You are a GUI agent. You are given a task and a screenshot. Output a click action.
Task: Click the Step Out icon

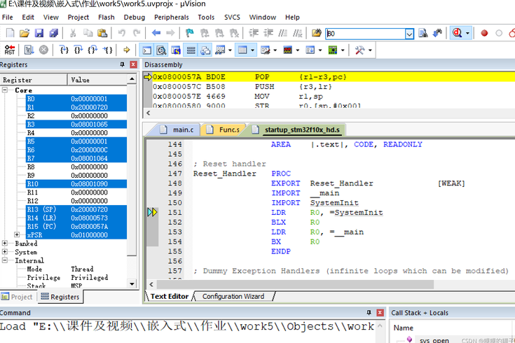pos(93,50)
